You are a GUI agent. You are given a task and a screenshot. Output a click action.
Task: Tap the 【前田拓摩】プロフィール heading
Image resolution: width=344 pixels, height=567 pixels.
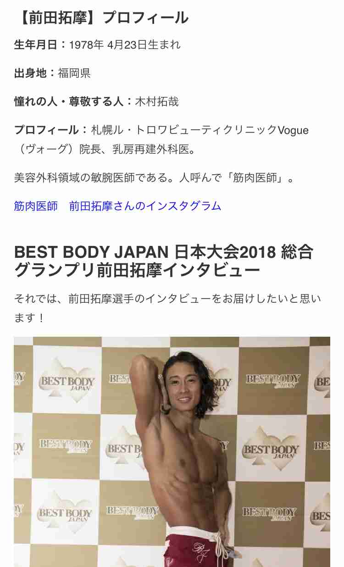(x=101, y=17)
